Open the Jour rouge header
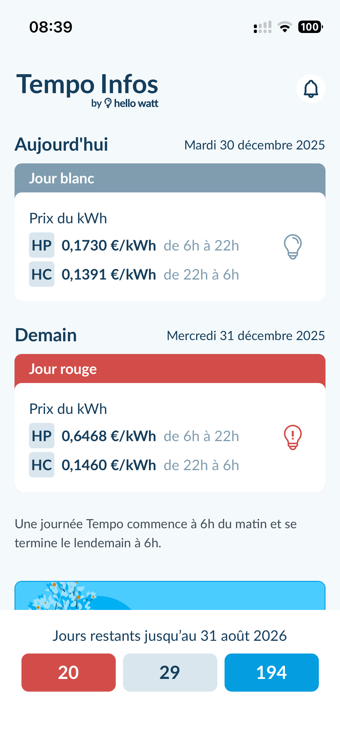This screenshot has width=340, height=737. click(x=170, y=369)
